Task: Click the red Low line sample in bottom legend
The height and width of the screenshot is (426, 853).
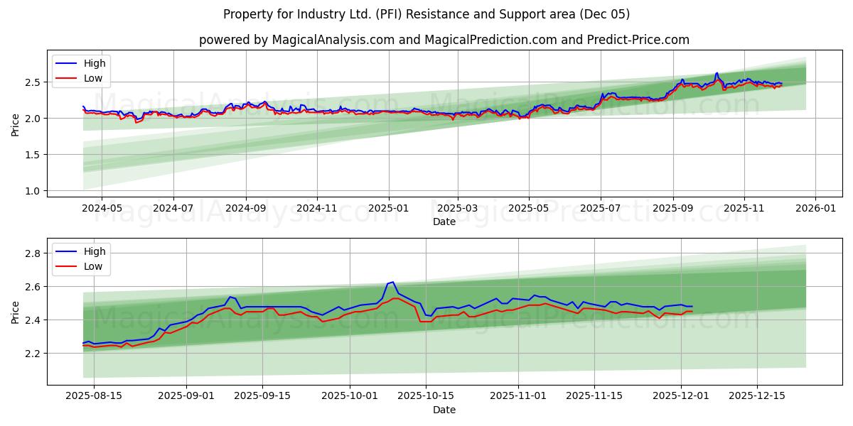Action: point(68,266)
